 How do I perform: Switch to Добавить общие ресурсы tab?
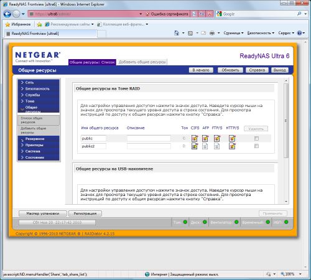tap(142, 62)
